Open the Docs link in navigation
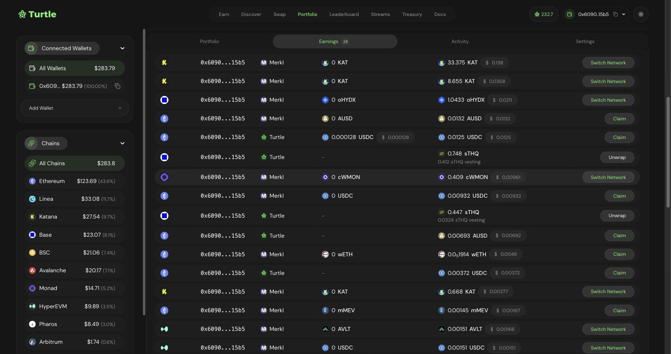Screen dimensions: 671x354 (x=440, y=14)
